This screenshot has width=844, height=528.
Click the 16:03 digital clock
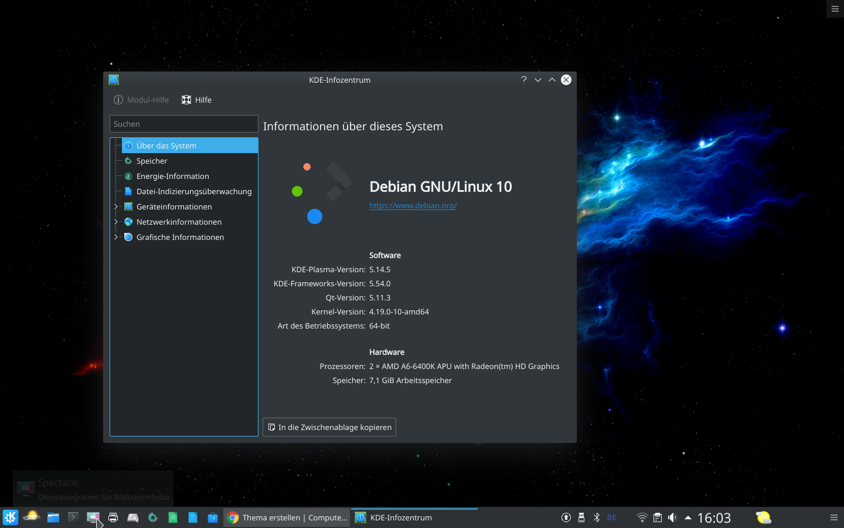tap(714, 517)
